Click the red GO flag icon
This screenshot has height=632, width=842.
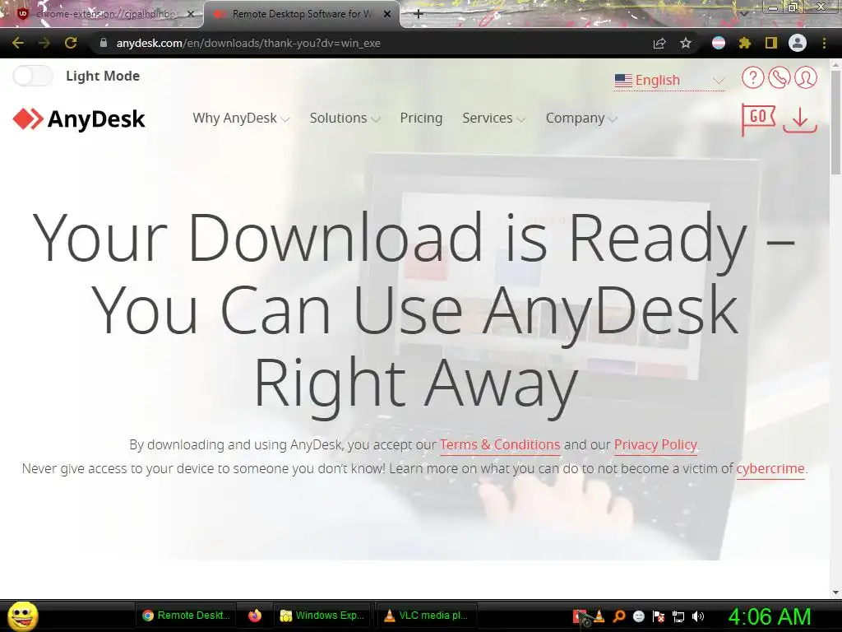[x=758, y=118]
